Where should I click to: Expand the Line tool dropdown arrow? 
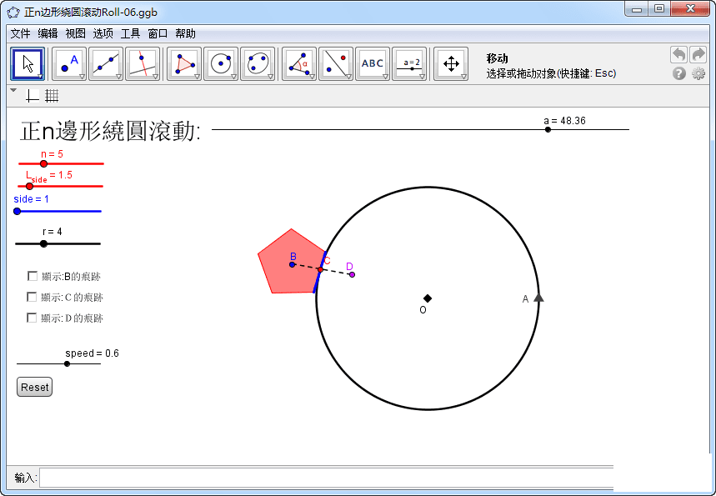(x=118, y=76)
